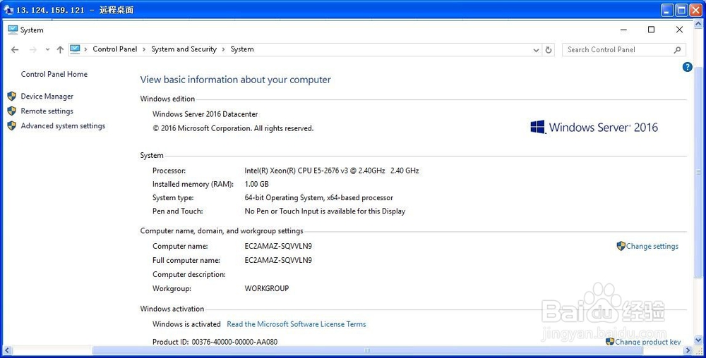Image resolution: width=706 pixels, height=358 pixels.
Task: Click the System breadcrumb item
Action: tap(242, 49)
